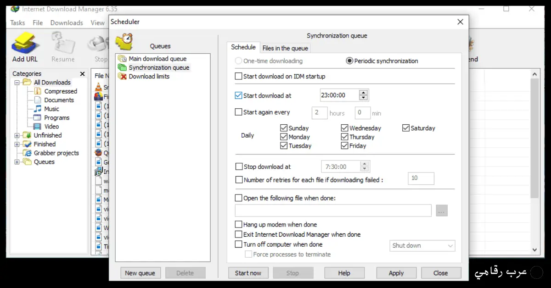Select the Main download queue icon
Image resolution: width=551 pixels, height=288 pixels.
pos(122,59)
